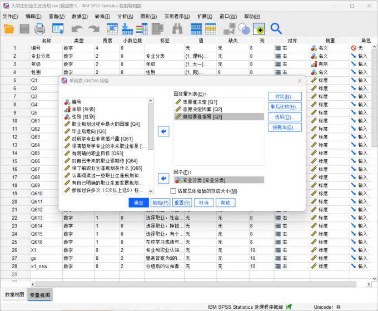The height and width of the screenshot is (311, 378).
Task: Open 图形(G) menu
Action: 148,16
